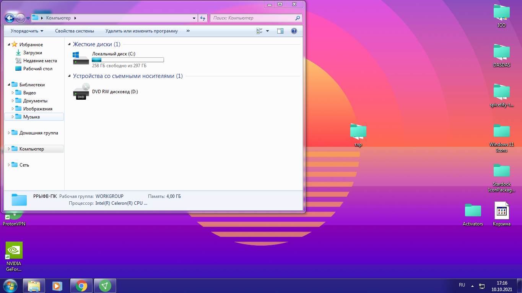
Task: Select the тлр desktop folder
Action: [358, 136]
